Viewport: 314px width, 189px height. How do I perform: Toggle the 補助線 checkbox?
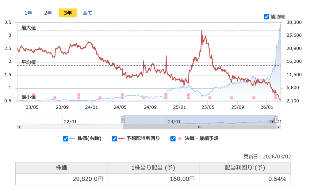[266, 17]
